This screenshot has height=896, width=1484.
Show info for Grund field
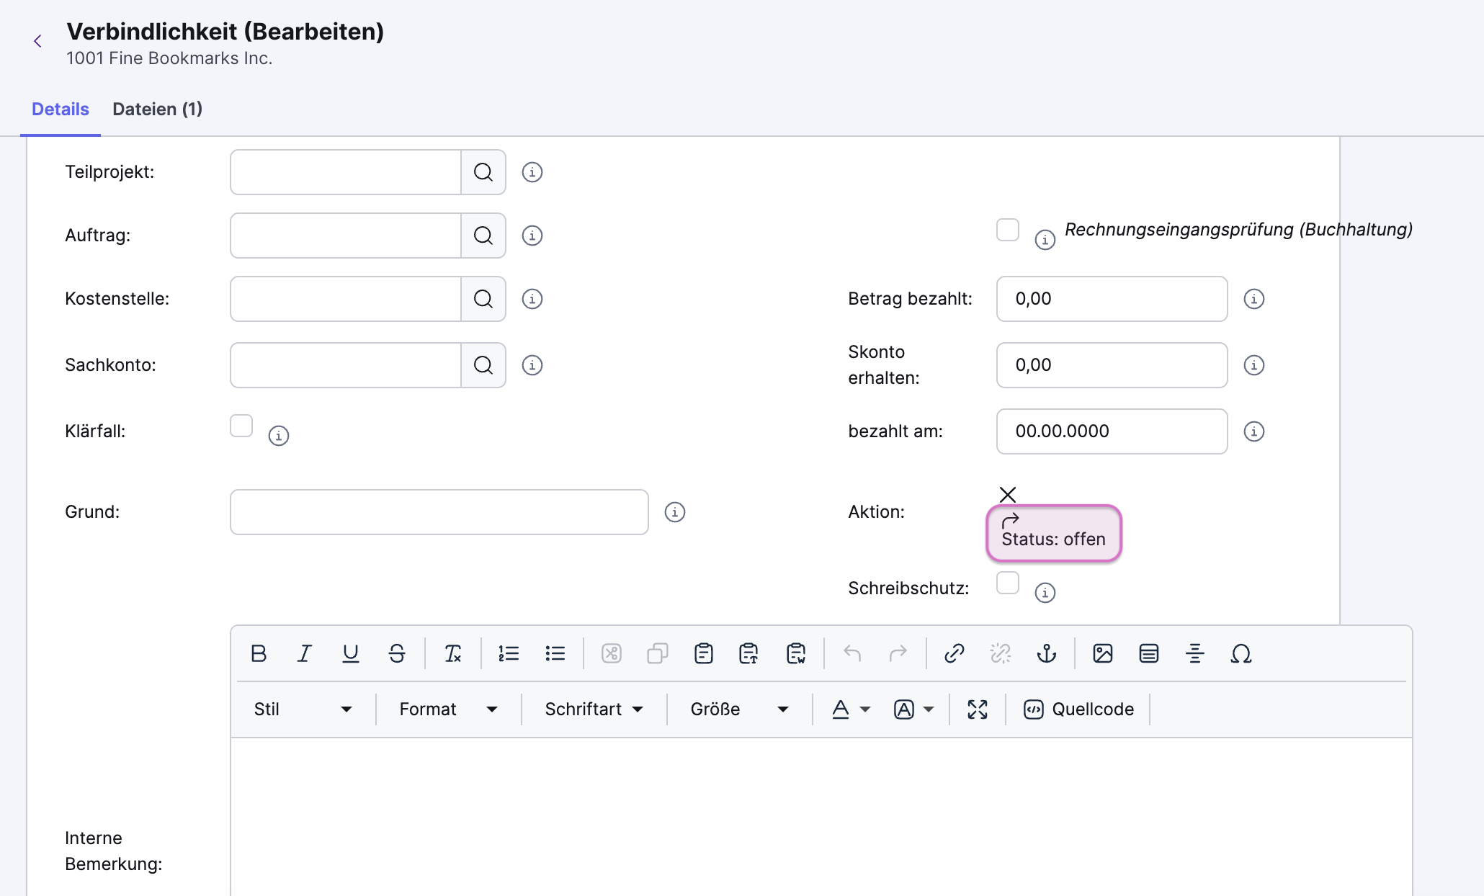(675, 512)
